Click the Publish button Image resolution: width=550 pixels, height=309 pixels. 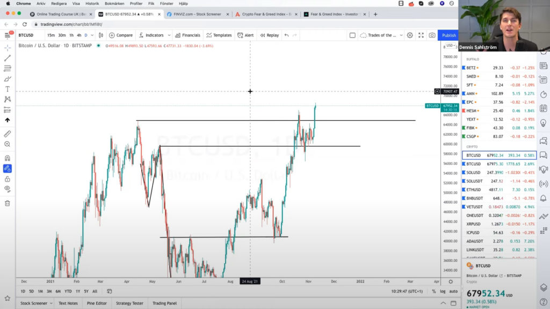[448, 35]
